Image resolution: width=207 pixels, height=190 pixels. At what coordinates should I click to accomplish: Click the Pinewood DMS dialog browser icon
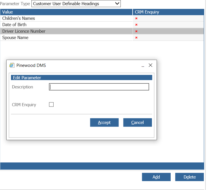pos(12,65)
